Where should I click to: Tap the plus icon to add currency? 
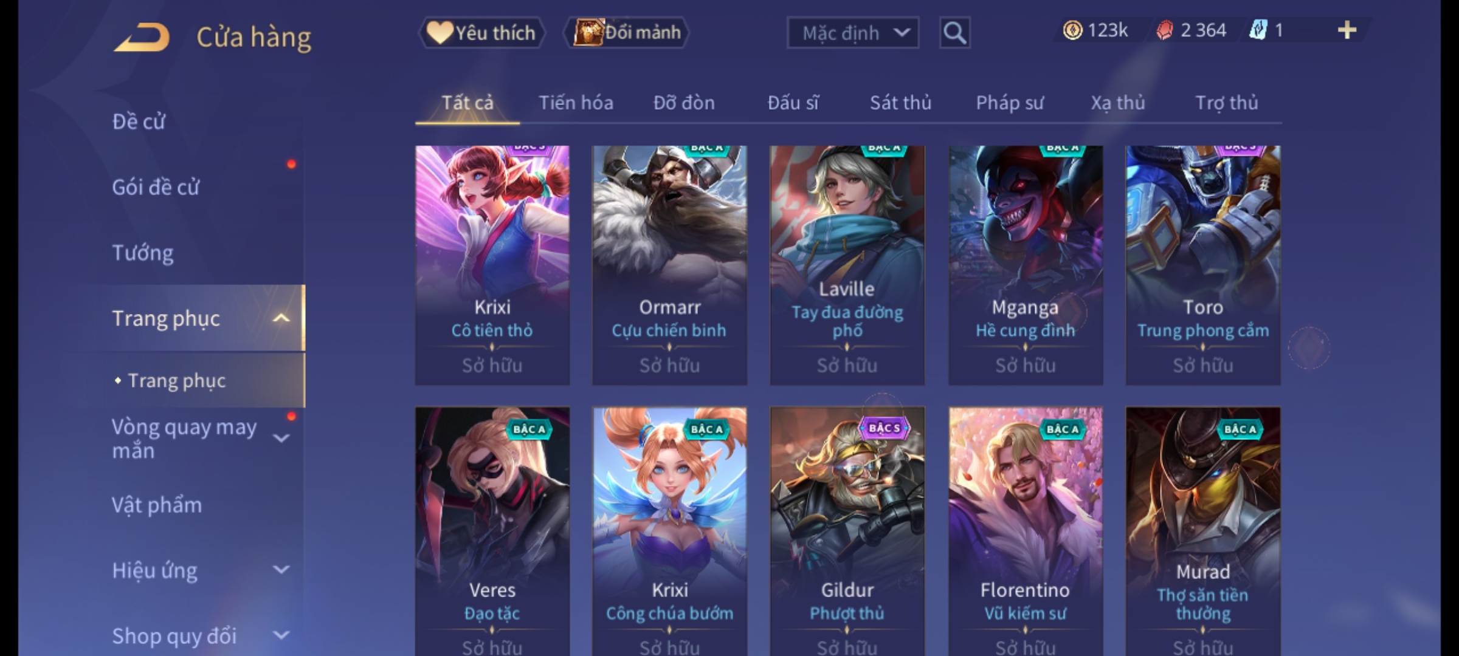(x=1347, y=30)
